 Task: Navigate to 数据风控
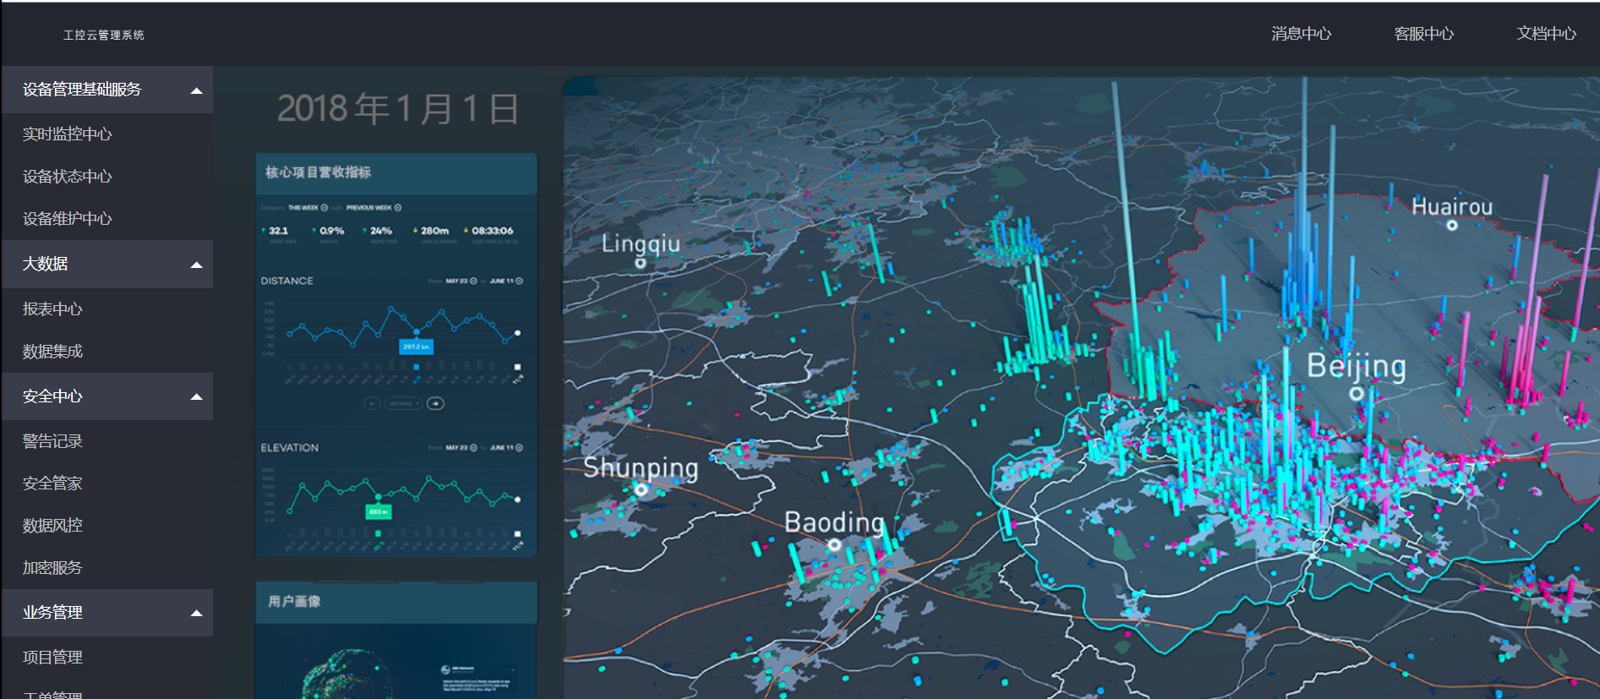click(x=52, y=525)
